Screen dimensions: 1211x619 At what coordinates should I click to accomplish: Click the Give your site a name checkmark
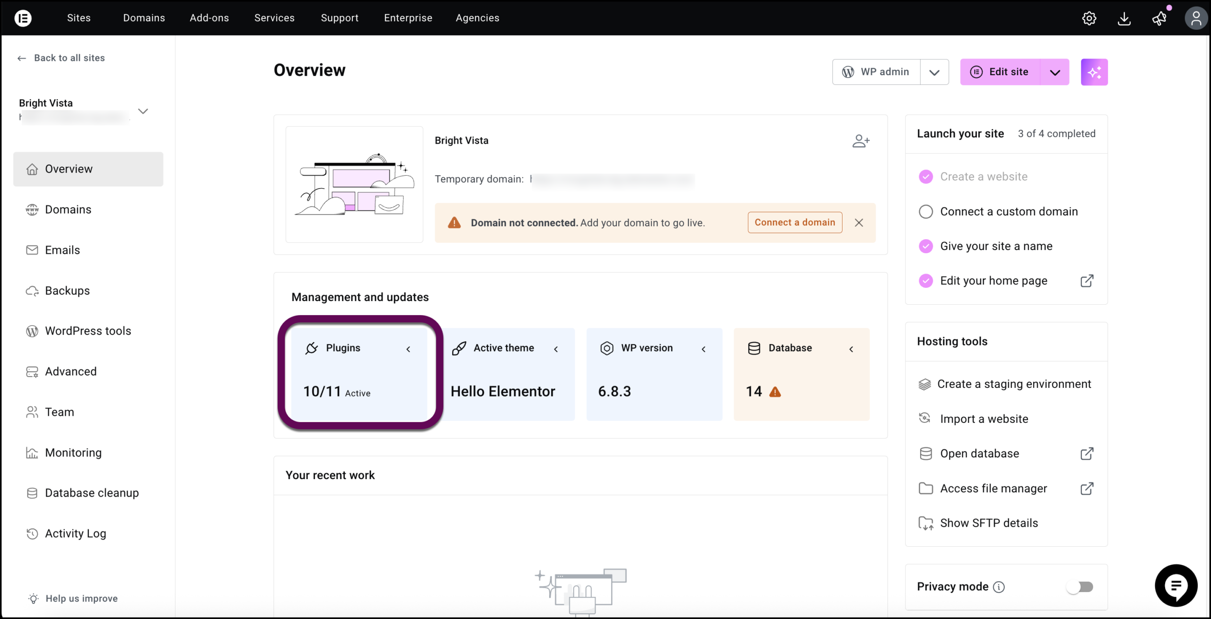(926, 246)
